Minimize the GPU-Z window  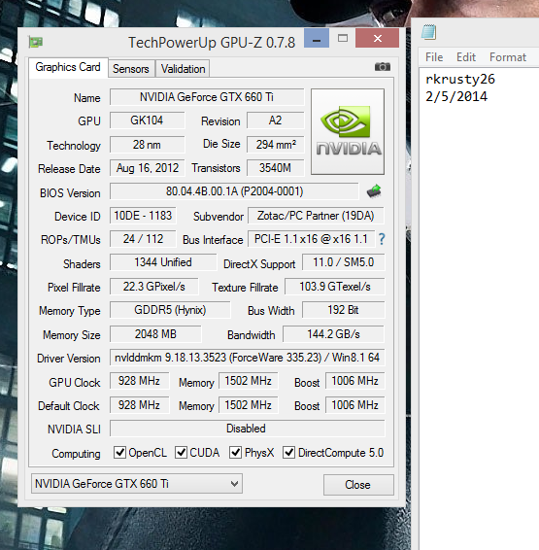coord(317,38)
